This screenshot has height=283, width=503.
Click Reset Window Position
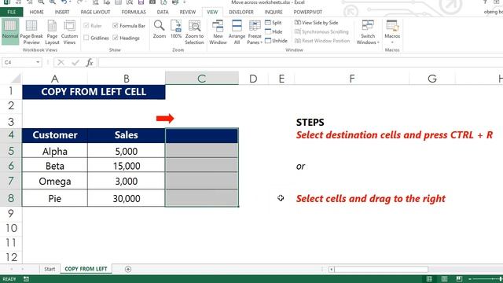click(x=322, y=41)
